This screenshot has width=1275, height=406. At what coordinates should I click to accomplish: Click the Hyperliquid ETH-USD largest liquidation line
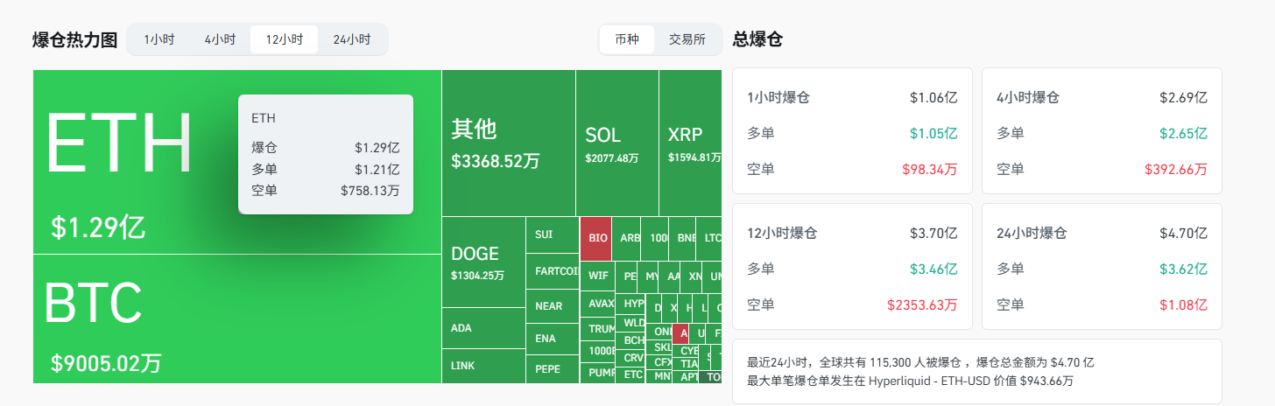[911, 381]
